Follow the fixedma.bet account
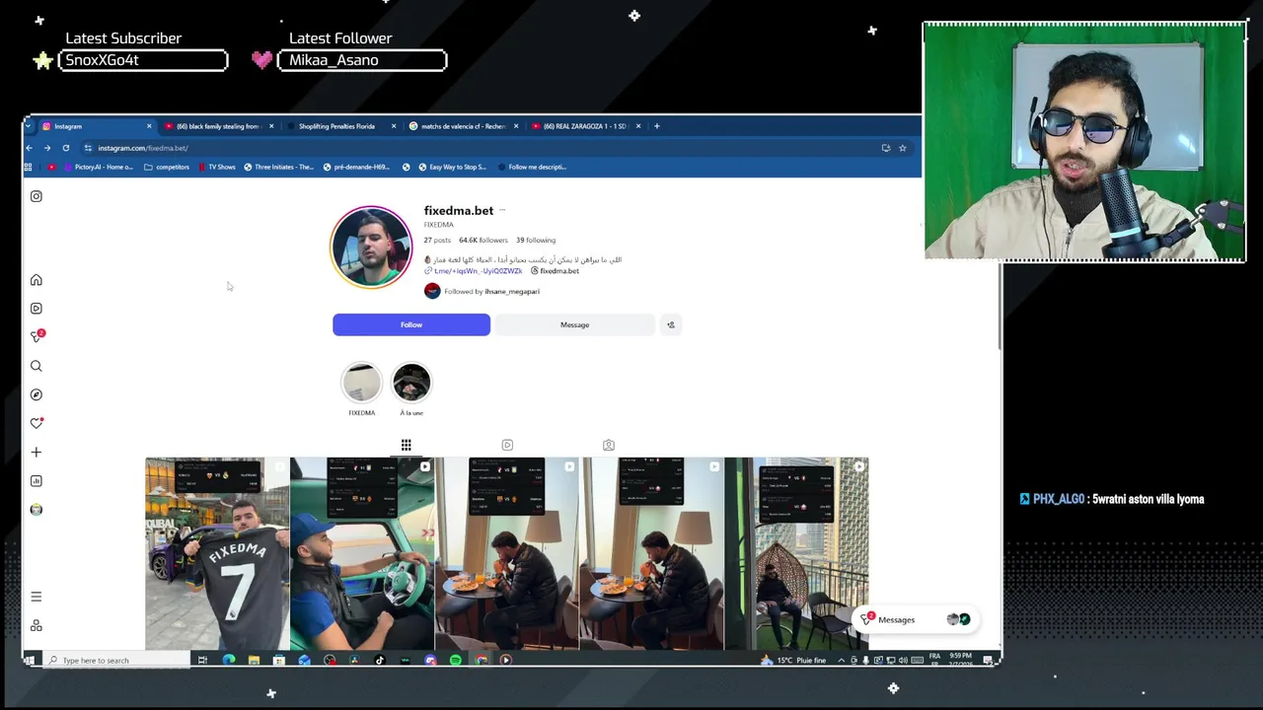The image size is (1263, 710). click(x=411, y=324)
